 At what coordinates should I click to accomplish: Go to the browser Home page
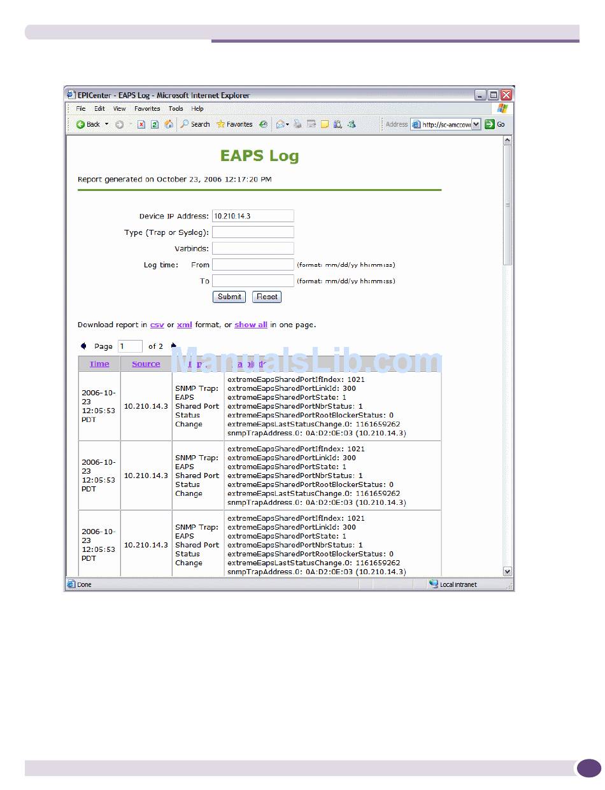[169, 125]
